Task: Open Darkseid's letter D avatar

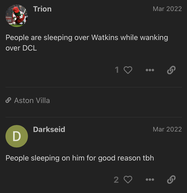Action: (17, 136)
